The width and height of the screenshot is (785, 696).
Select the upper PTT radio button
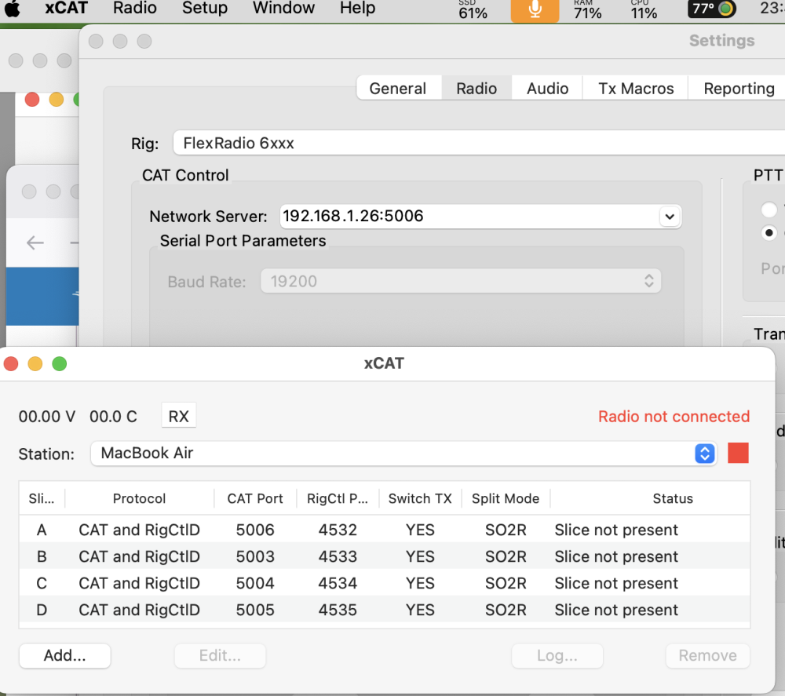pyautogui.click(x=769, y=210)
